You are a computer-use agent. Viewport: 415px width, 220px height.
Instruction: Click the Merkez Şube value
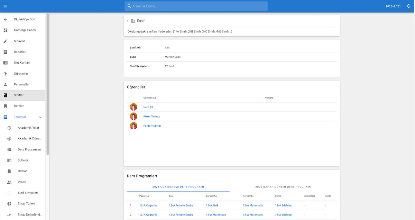coord(173,57)
